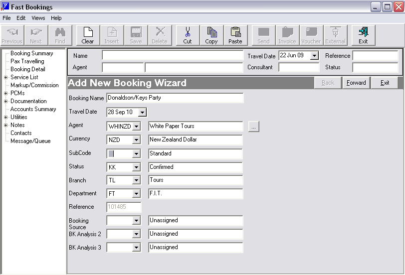Open the BK Analysis 2 dropdown

click(136, 234)
